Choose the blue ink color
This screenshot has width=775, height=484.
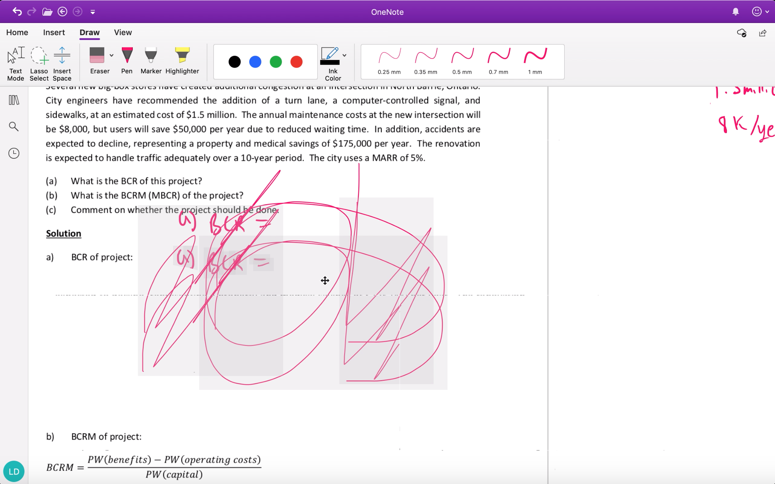click(255, 62)
